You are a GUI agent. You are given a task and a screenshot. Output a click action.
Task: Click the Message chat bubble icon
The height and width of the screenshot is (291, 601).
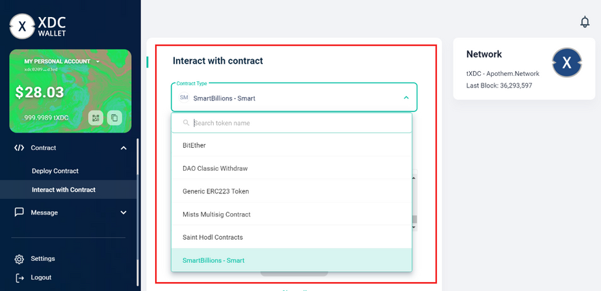(x=19, y=212)
